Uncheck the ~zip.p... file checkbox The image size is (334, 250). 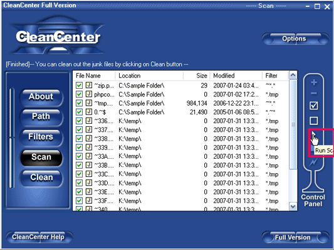coord(79,86)
